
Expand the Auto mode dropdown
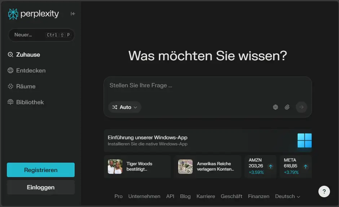[x=125, y=107]
